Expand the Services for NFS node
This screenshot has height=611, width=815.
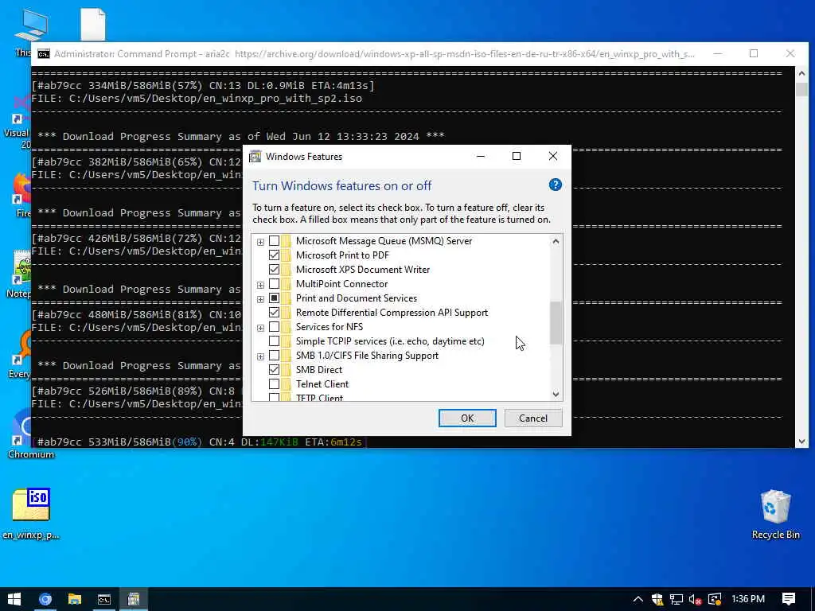(260, 328)
